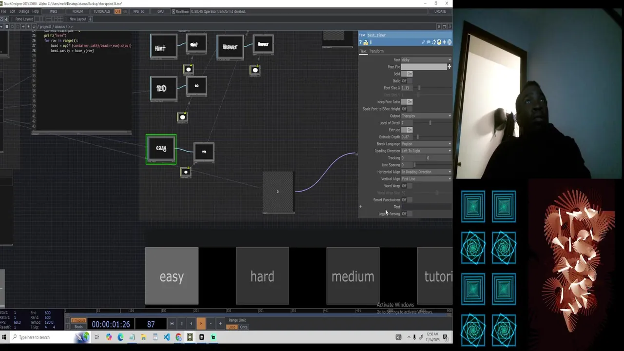Click the round settings icon in parameter header
Viewport: 624px width, 351px height.
pyautogui.click(x=449, y=42)
